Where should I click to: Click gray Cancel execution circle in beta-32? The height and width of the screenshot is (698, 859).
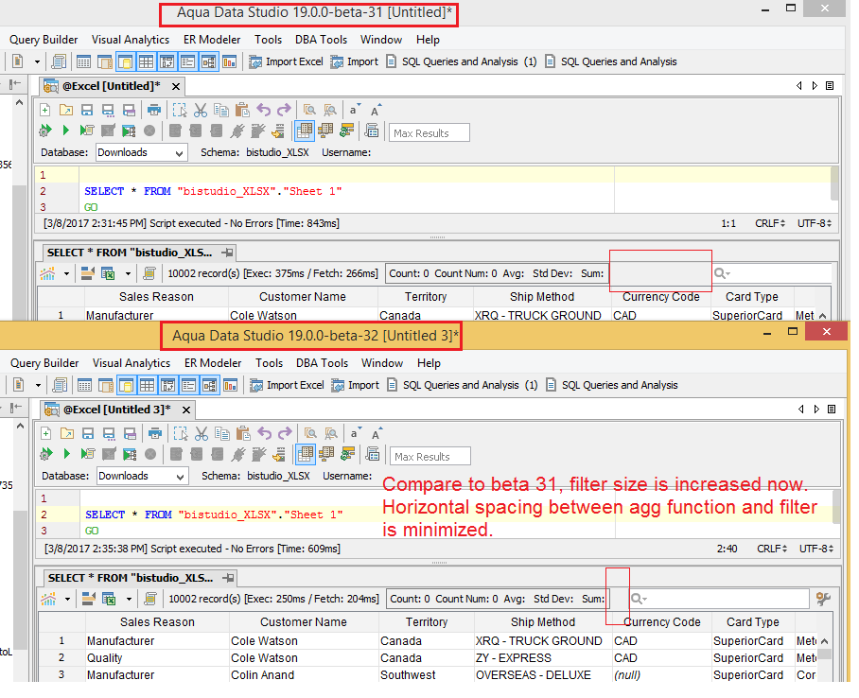150,454
